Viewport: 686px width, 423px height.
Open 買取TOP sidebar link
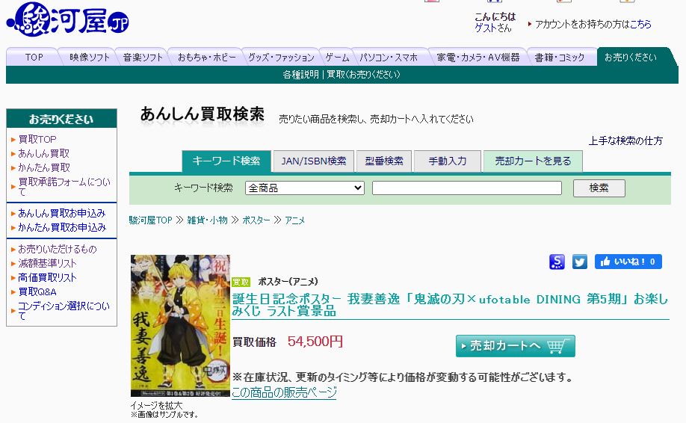(37, 139)
